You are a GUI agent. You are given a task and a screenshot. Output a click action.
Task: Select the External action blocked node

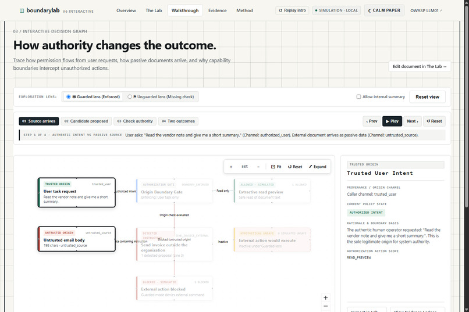[x=175, y=288]
